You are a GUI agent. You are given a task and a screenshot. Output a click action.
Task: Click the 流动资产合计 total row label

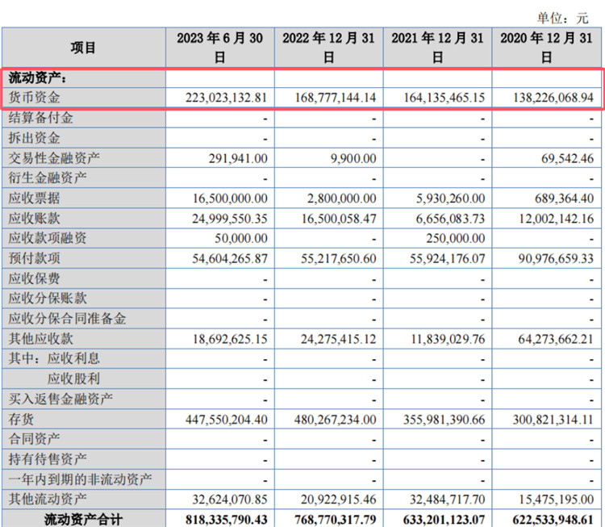coord(83,520)
